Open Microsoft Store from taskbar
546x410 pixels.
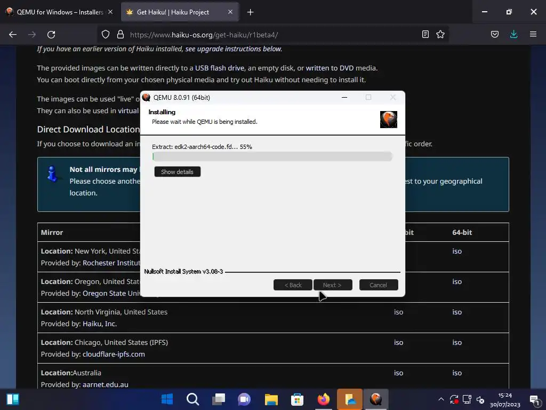coord(297,399)
